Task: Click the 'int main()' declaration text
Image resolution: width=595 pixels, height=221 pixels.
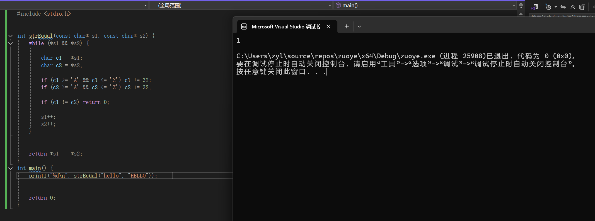Action: pos(32,168)
